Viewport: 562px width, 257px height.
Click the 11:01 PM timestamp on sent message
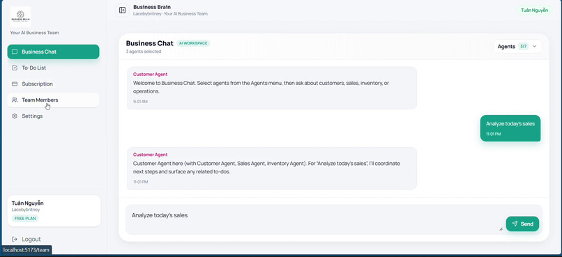(493, 134)
